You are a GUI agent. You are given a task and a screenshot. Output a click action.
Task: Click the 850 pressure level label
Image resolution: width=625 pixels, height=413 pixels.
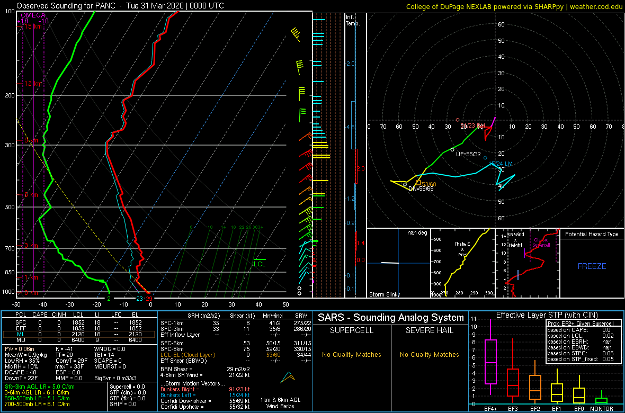(x=10, y=272)
